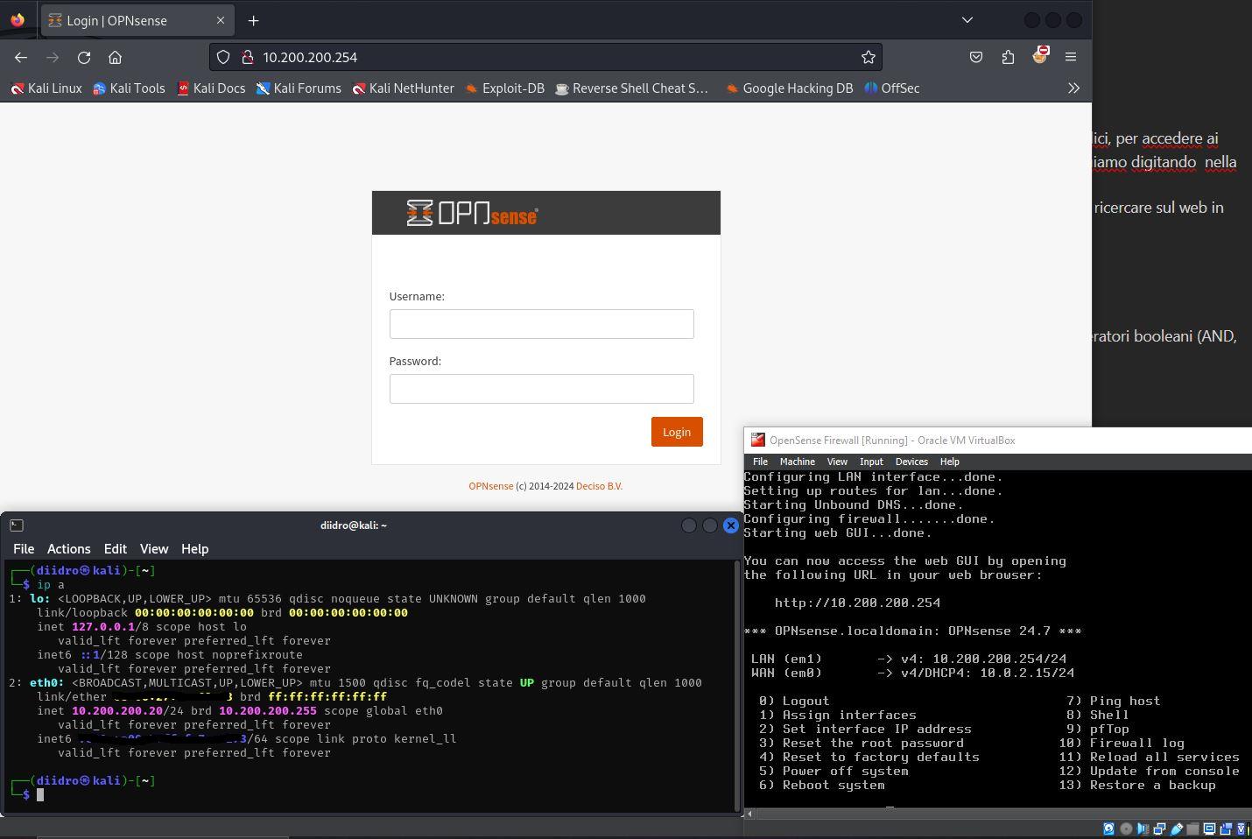Click the orange Login button
1252x839 pixels.
point(676,432)
